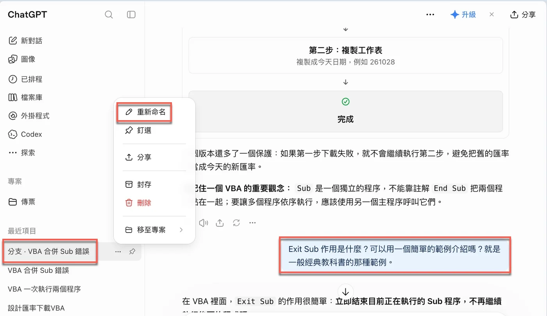Expand the 探索 more options entry
Image resolution: width=547 pixels, height=316 pixels.
22,153
